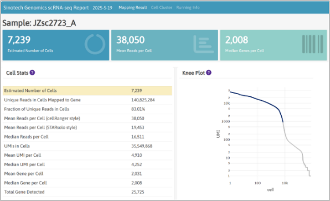
Task: Click the bar chart icon on Mean Reads card
Action: pos(204,44)
